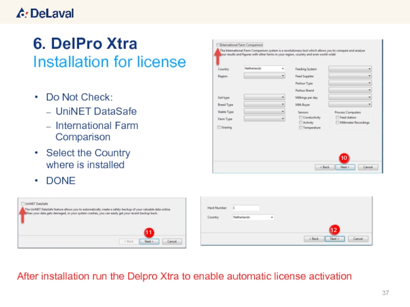The image size is (410, 307).
Task: Open the Stable Type dropdown
Action: [x=264, y=111]
